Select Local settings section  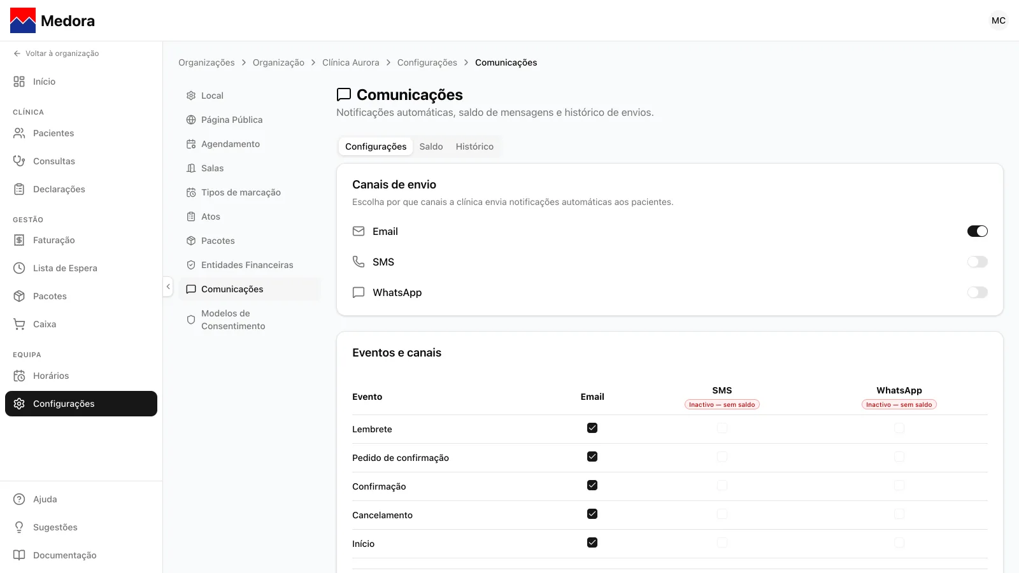pos(250,95)
